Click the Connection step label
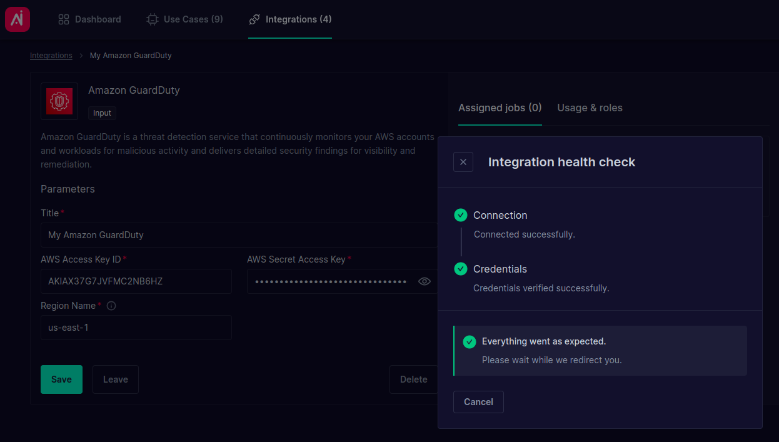Screen dimensions: 779x442 (x=500, y=215)
